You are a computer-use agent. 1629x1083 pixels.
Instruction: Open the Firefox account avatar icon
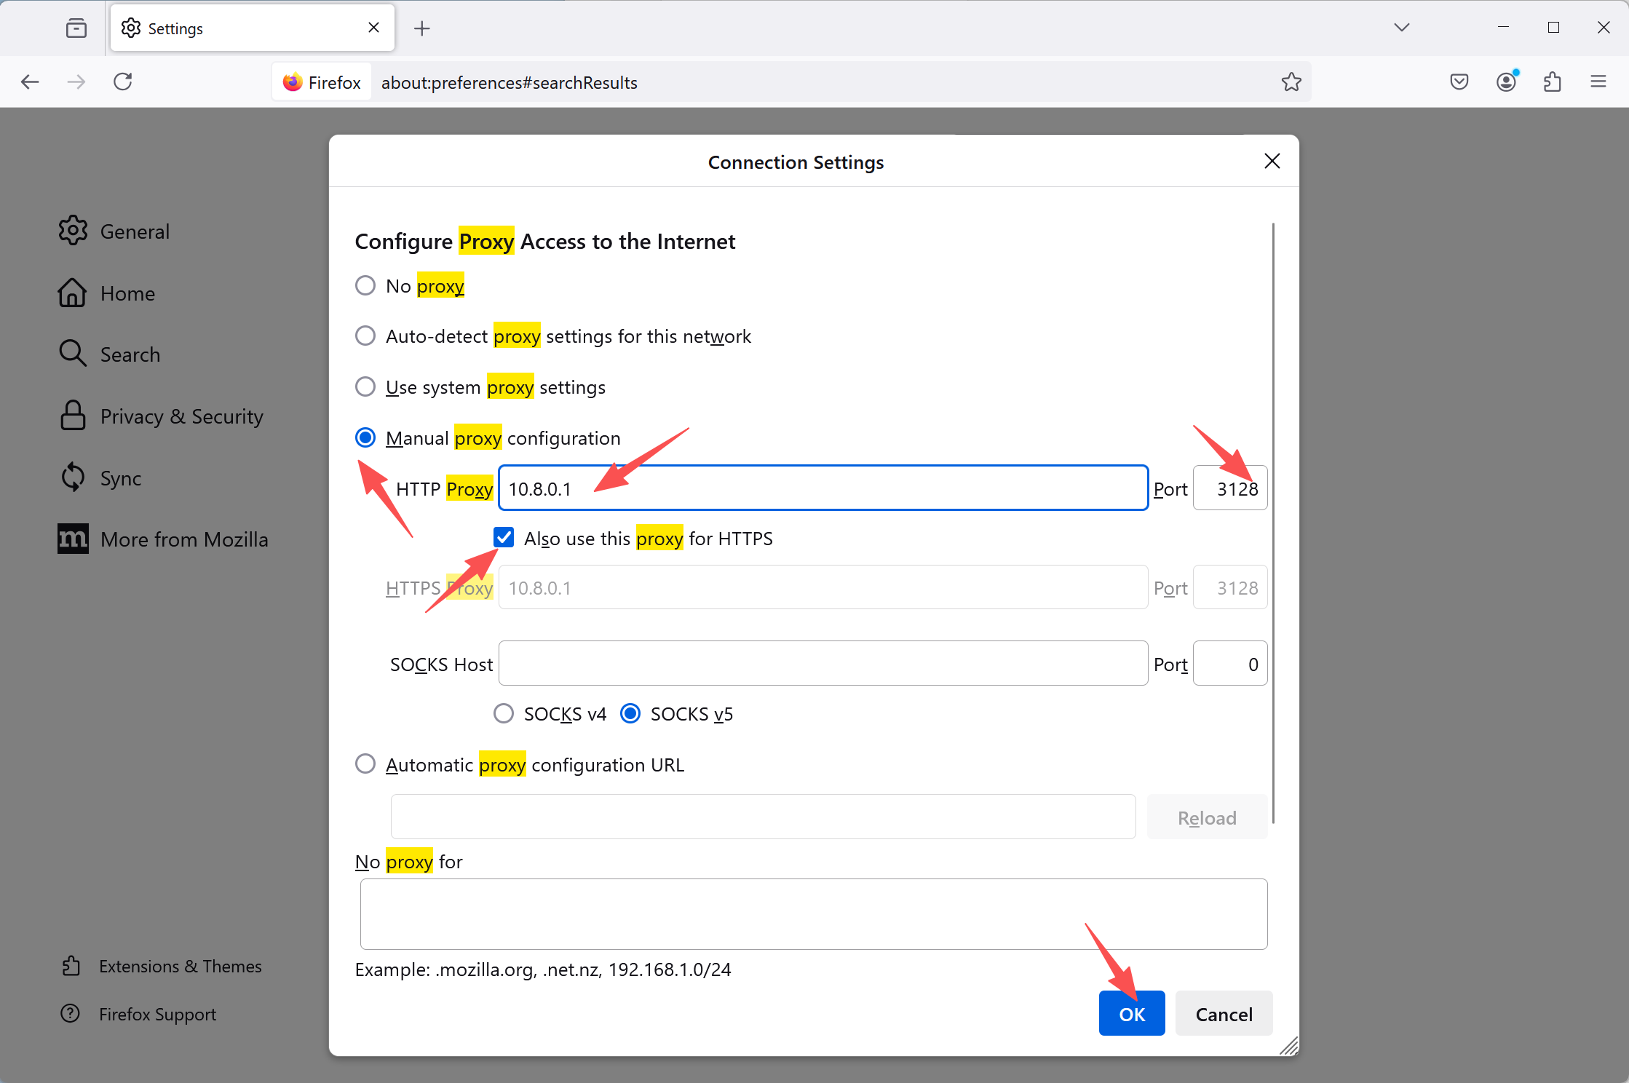pyautogui.click(x=1506, y=82)
